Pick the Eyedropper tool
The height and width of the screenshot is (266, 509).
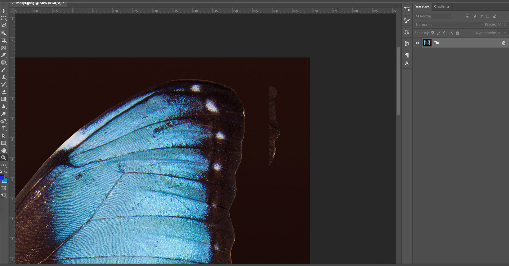pos(4,55)
